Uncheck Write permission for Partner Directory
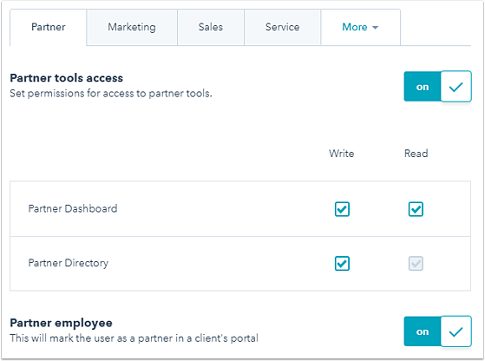485x361 pixels. tap(342, 264)
